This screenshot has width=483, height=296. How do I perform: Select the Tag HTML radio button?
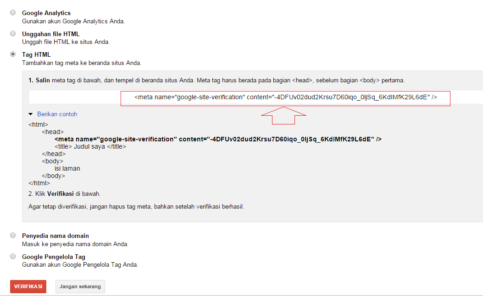pos(13,54)
